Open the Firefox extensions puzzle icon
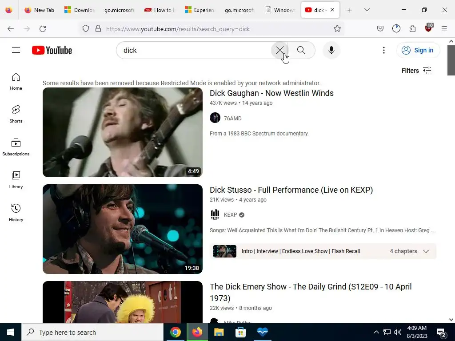Image resolution: width=455 pixels, height=341 pixels. click(412, 29)
